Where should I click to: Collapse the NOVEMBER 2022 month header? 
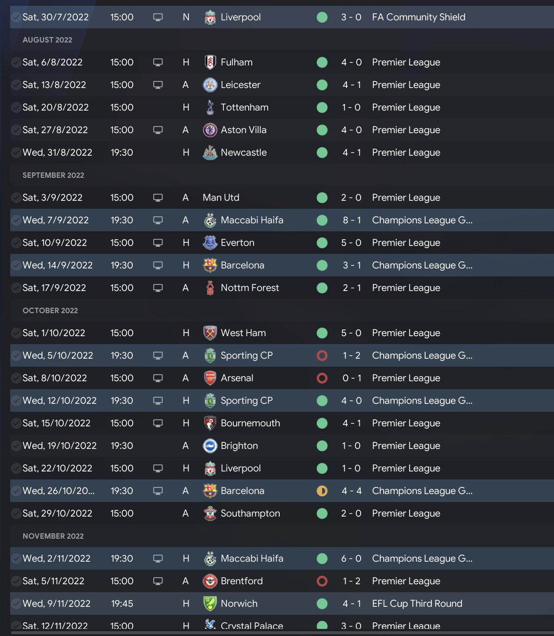(53, 536)
